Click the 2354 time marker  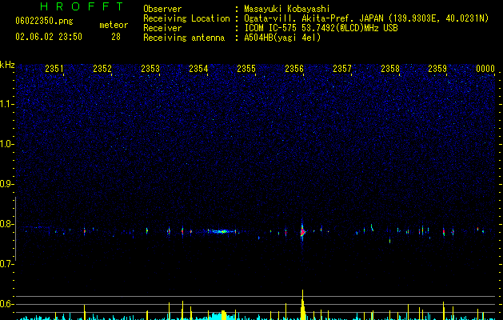pyautogui.click(x=198, y=68)
